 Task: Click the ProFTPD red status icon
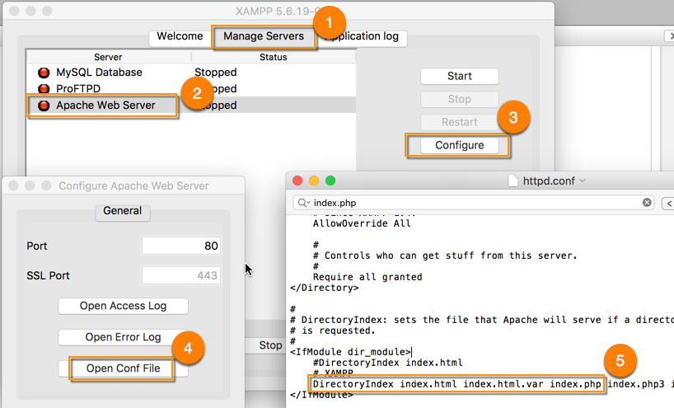coord(44,89)
